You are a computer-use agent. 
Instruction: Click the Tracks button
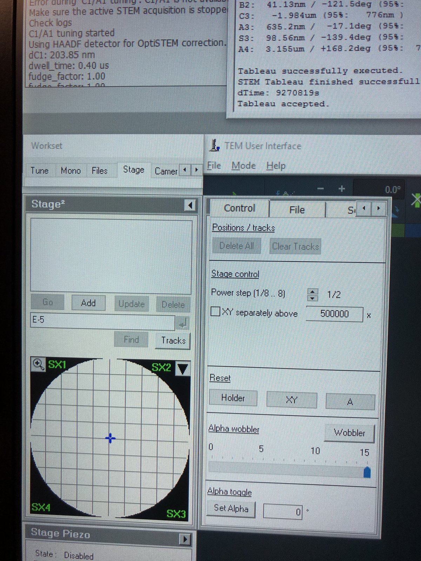[173, 340]
